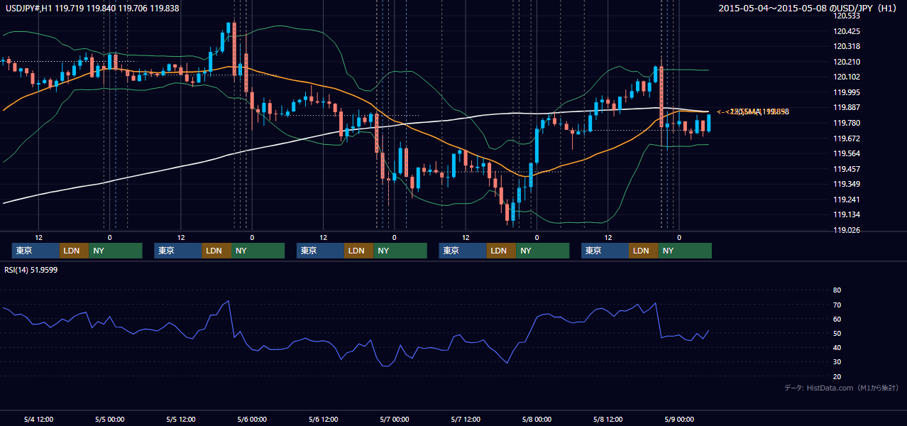The height and width of the screenshot is (426, 907).
Task: Click the 119.780 price axis label
Action: click(847, 123)
